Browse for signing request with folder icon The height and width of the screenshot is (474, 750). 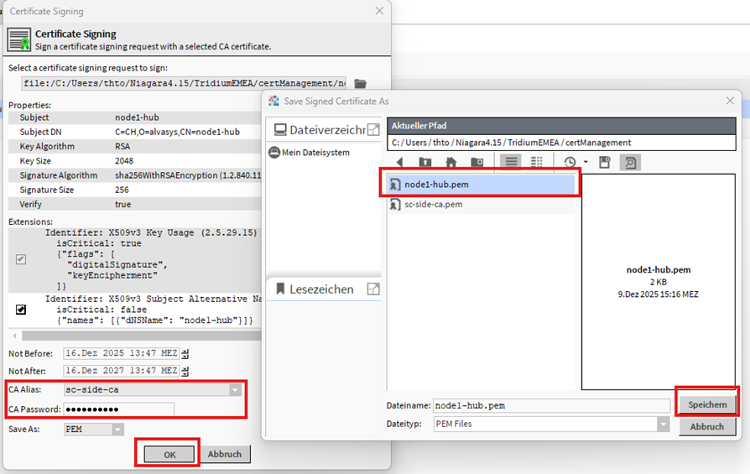[x=360, y=84]
